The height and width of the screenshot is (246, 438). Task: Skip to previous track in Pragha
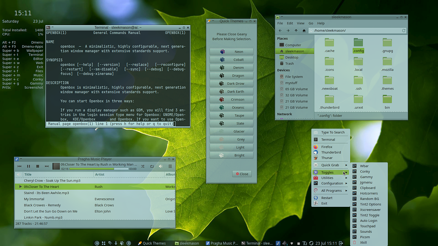[x=19, y=166]
